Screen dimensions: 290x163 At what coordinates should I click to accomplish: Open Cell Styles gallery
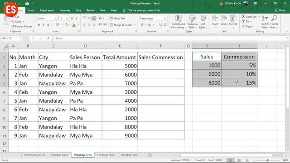coord(203,22)
